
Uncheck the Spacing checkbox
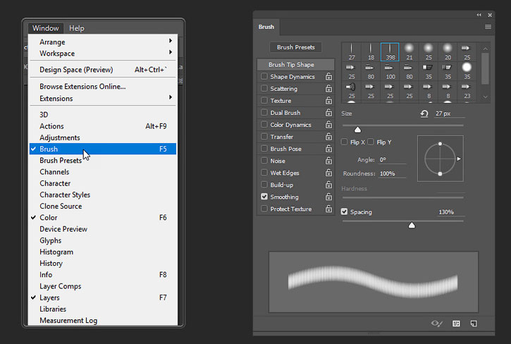[x=344, y=211]
